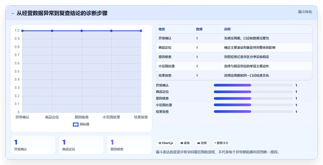Click the 结果复查 progress bar
Screen dimensions: 323x165
click(x=254, y=112)
